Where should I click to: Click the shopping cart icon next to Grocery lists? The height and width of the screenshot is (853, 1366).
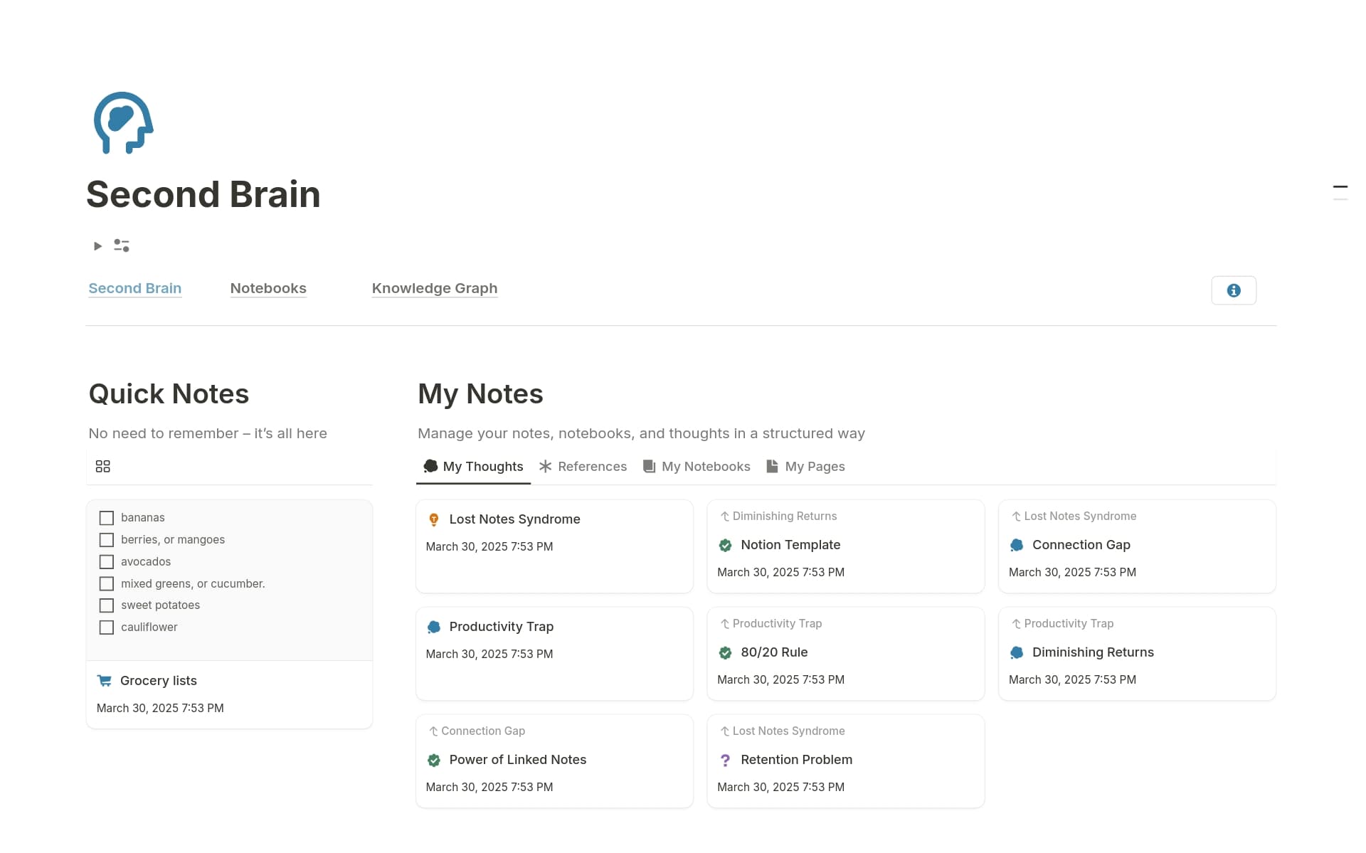(x=104, y=680)
